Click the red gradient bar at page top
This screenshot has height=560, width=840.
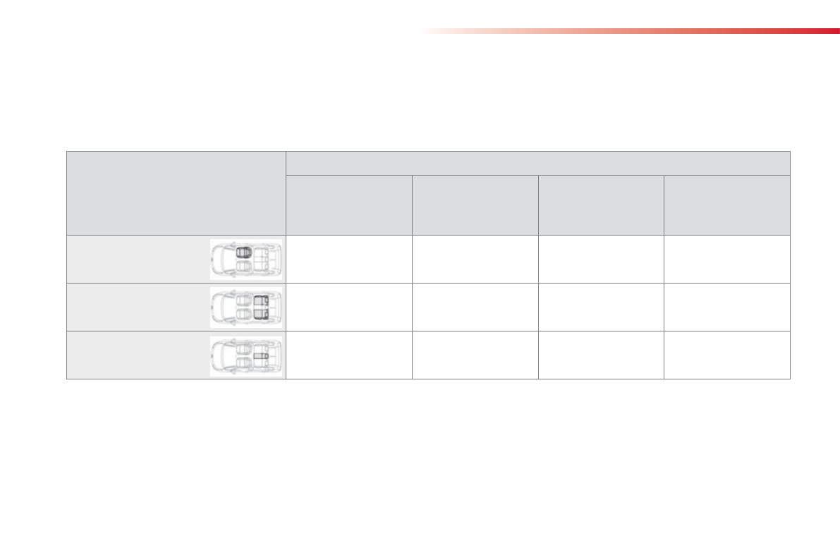click(x=631, y=31)
